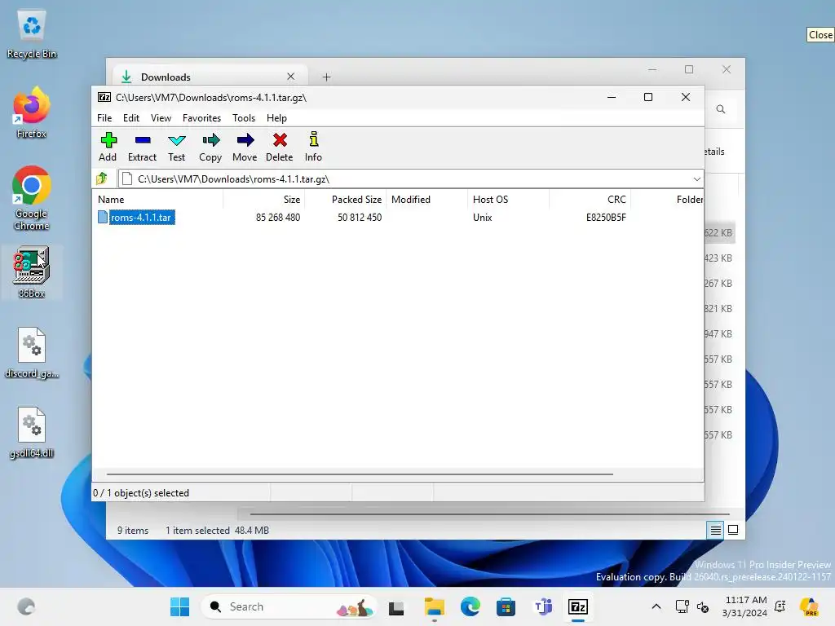Open the Help menu
The height and width of the screenshot is (626, 835).
276,118
